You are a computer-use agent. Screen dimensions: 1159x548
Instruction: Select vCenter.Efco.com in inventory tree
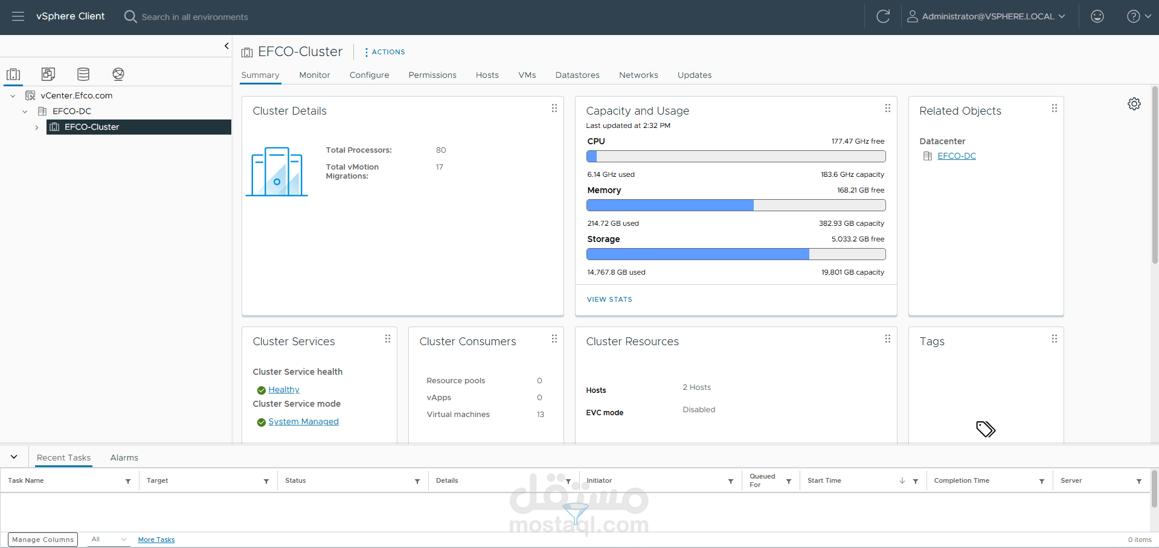coord(77,95)
